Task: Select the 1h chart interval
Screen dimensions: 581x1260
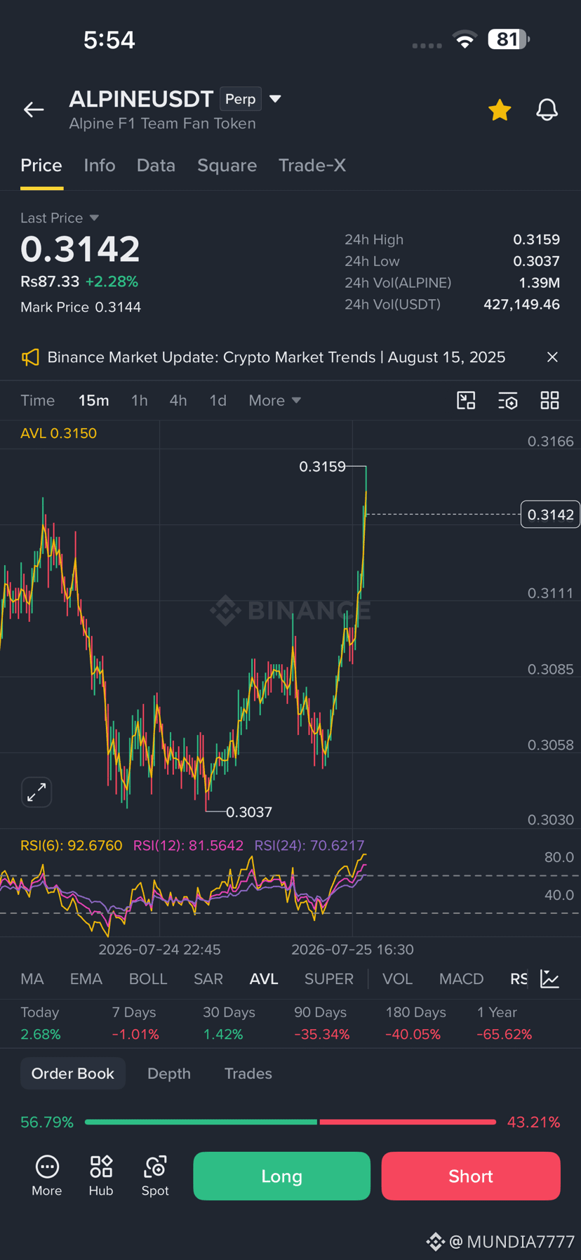Action: (140, 401)
